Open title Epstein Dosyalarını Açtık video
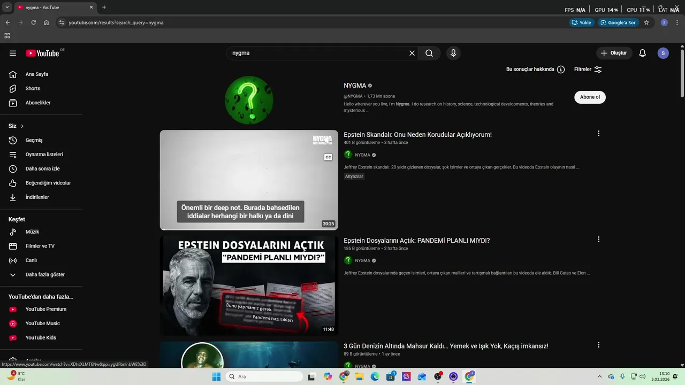This screenshot has height=385, width=685. [416, 241]
